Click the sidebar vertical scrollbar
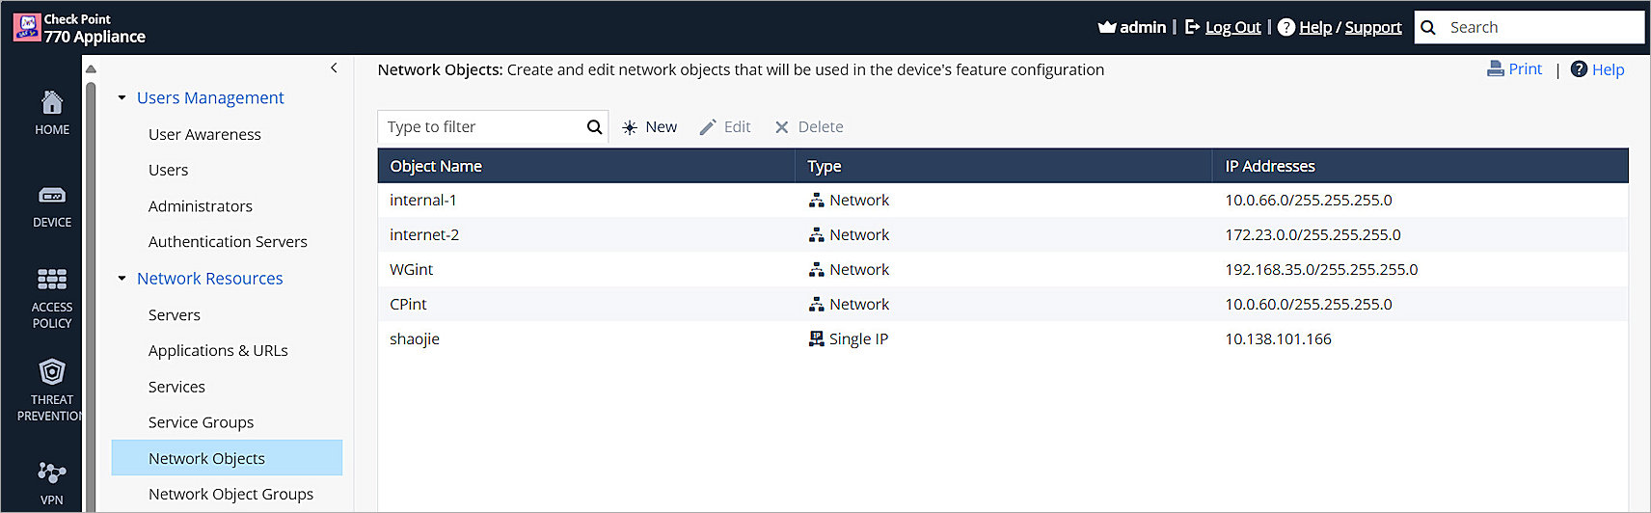The height and width of the screenshot is (513, 1651). 91,289
